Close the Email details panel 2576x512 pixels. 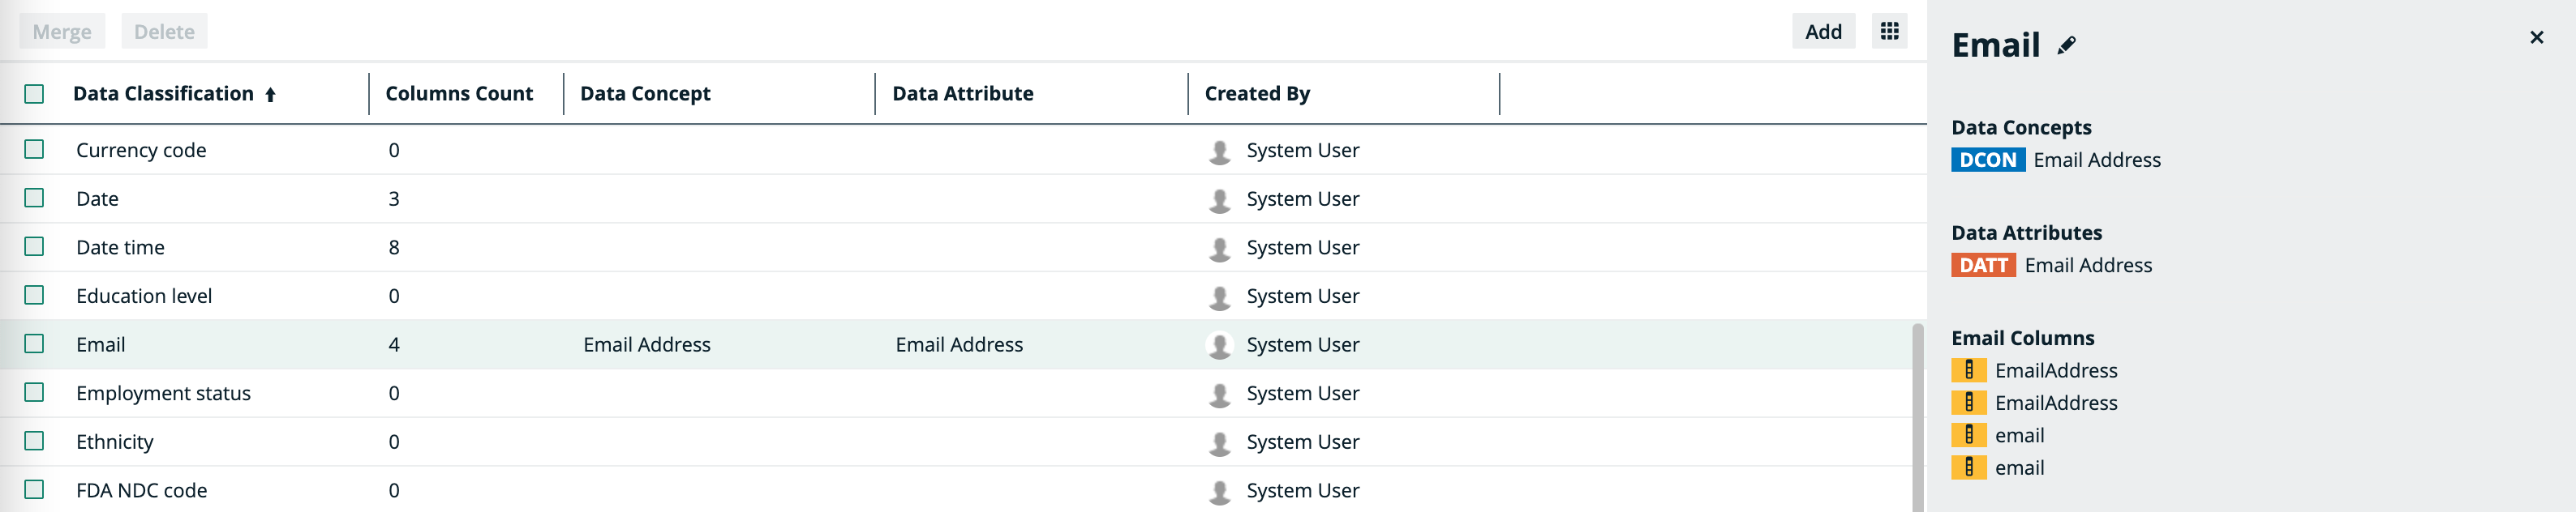[x=2536, y=38]
